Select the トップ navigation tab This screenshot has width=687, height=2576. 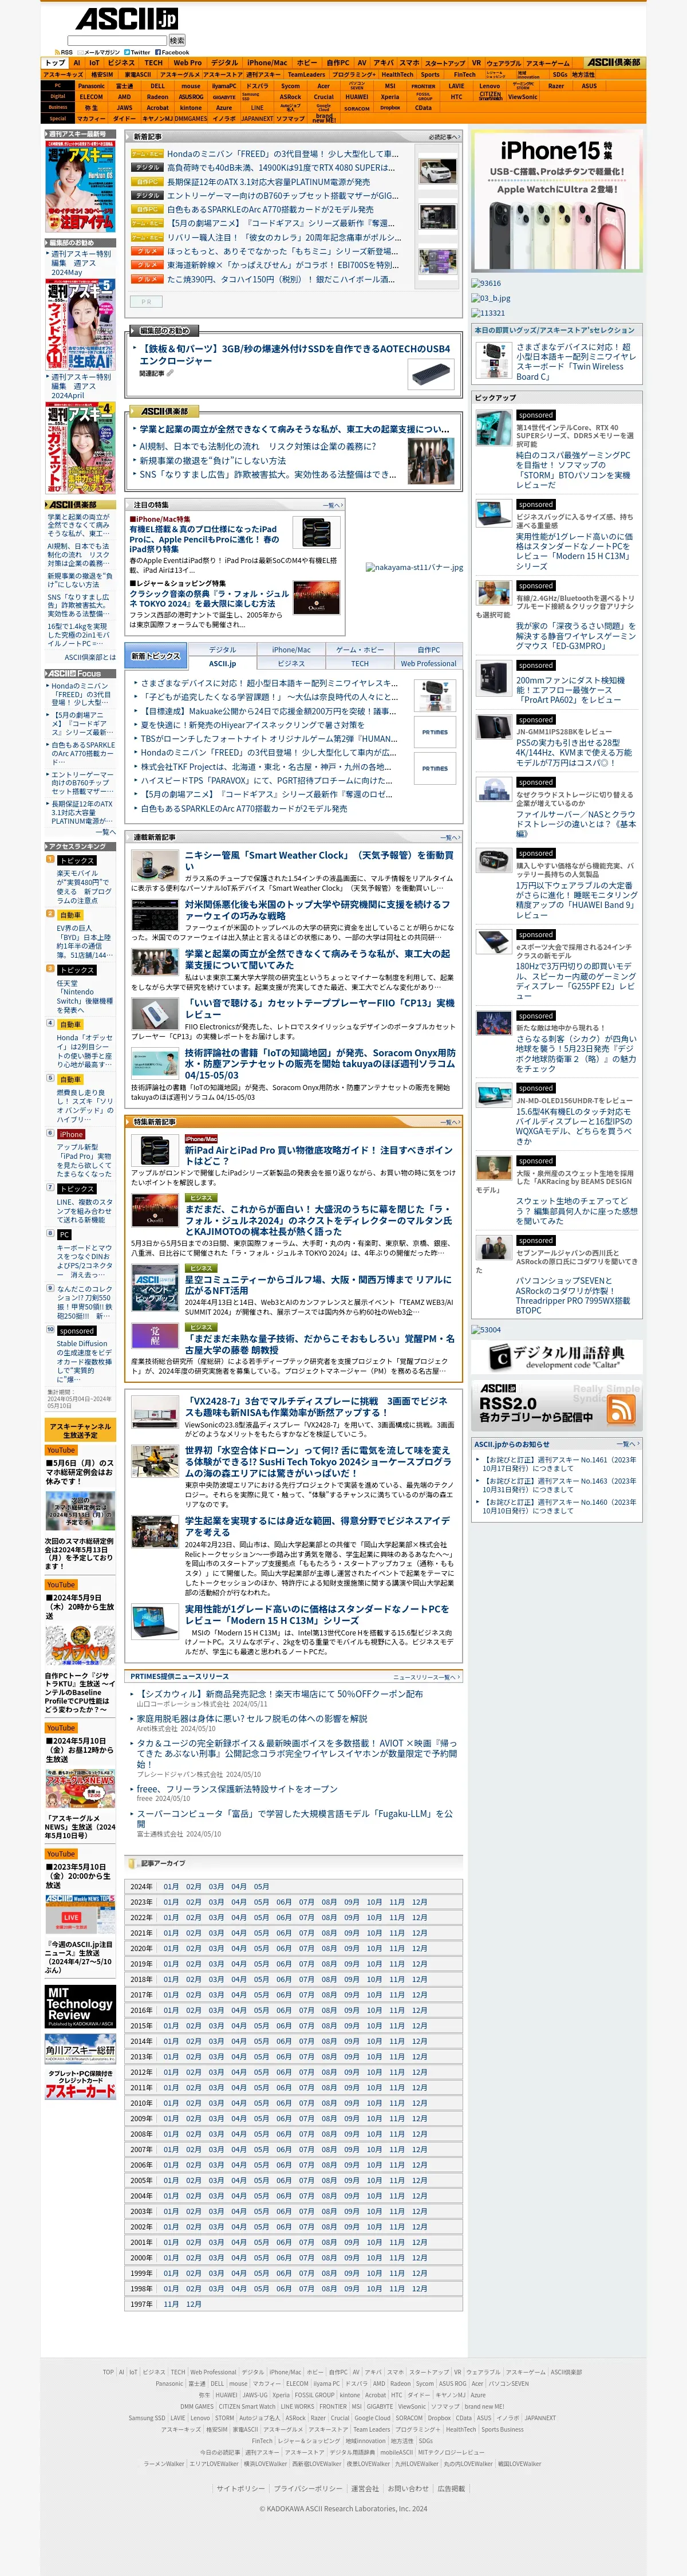click(55, 63)
